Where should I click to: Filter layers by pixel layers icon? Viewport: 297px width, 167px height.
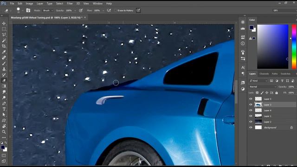click(x=271, y=81)
